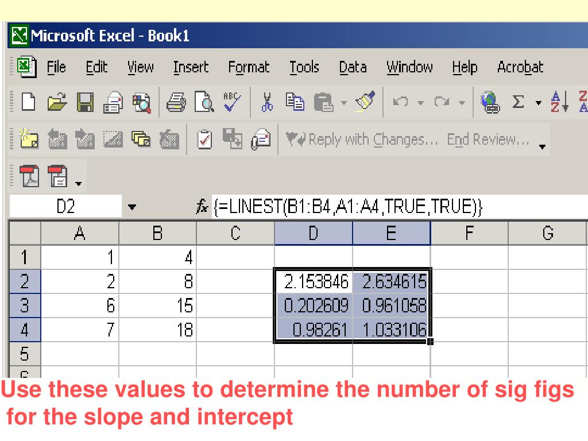The height and width of the screenshot is (441, 588).
Task: Click the LINEST formula in formula bar
Action: (x=348, y=207)
